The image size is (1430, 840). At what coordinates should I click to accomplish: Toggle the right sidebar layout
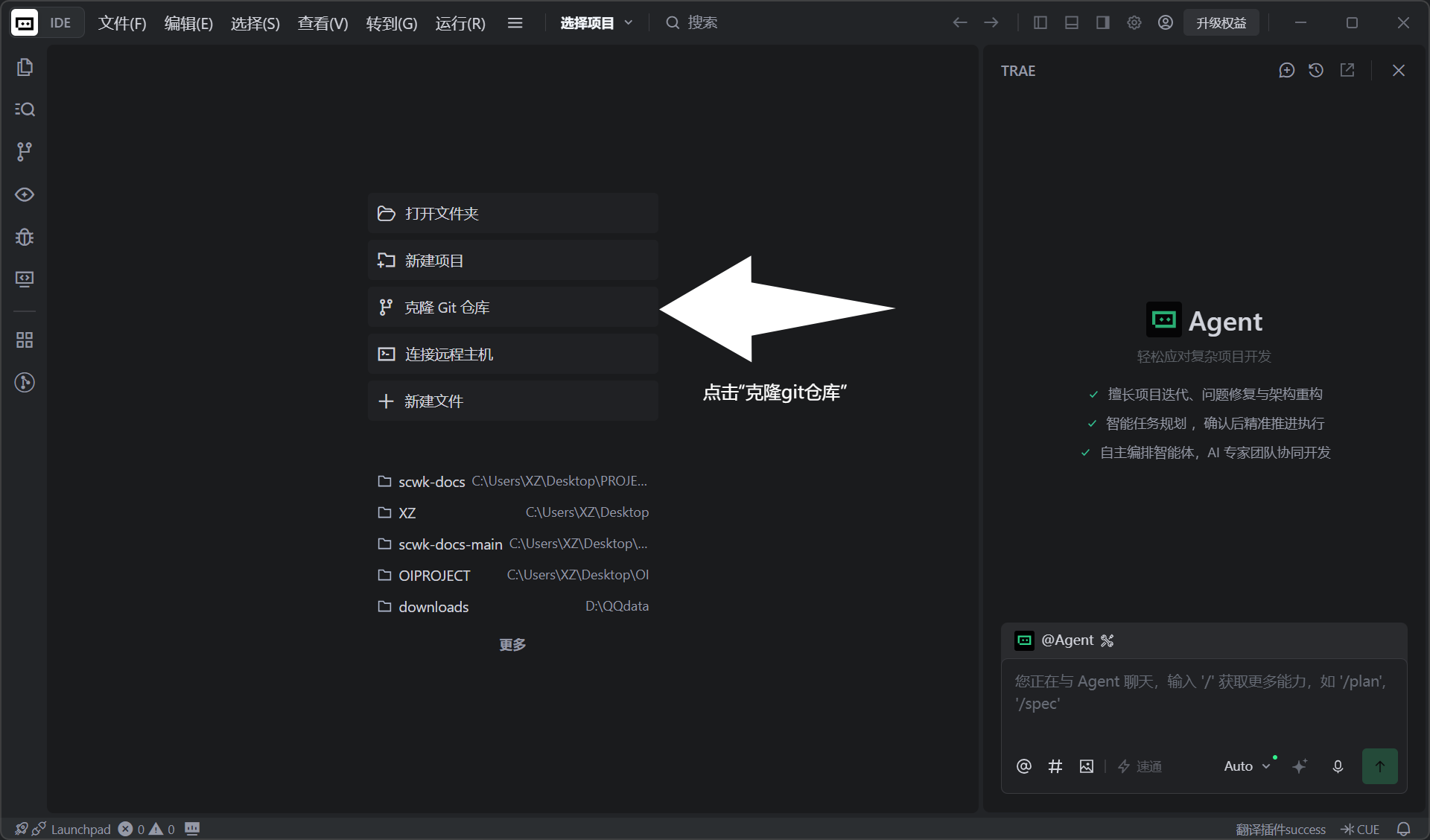tap(1103, 23)
